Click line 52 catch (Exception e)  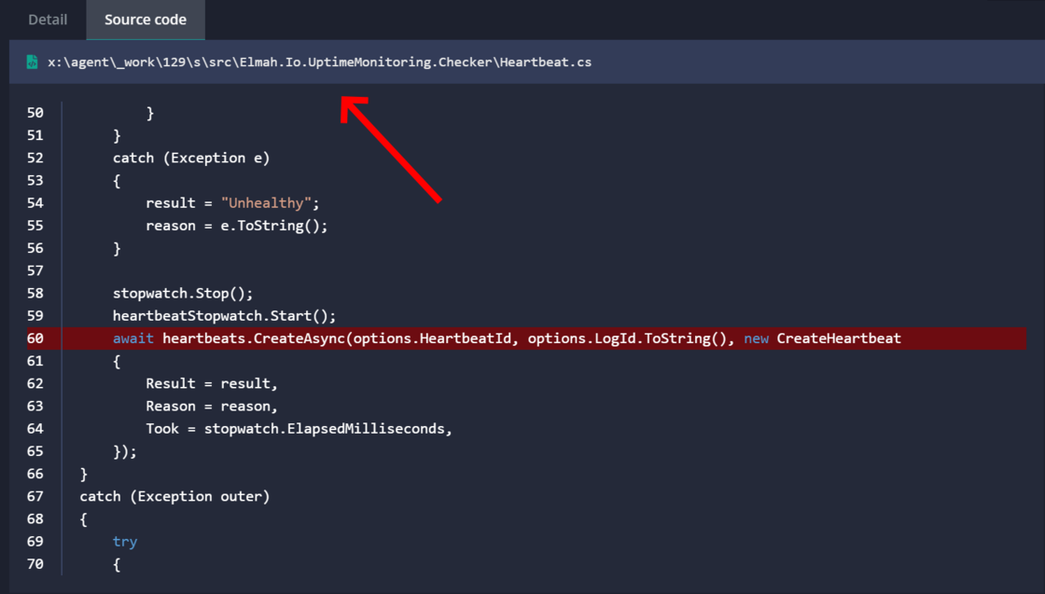[x=191, y=158]
